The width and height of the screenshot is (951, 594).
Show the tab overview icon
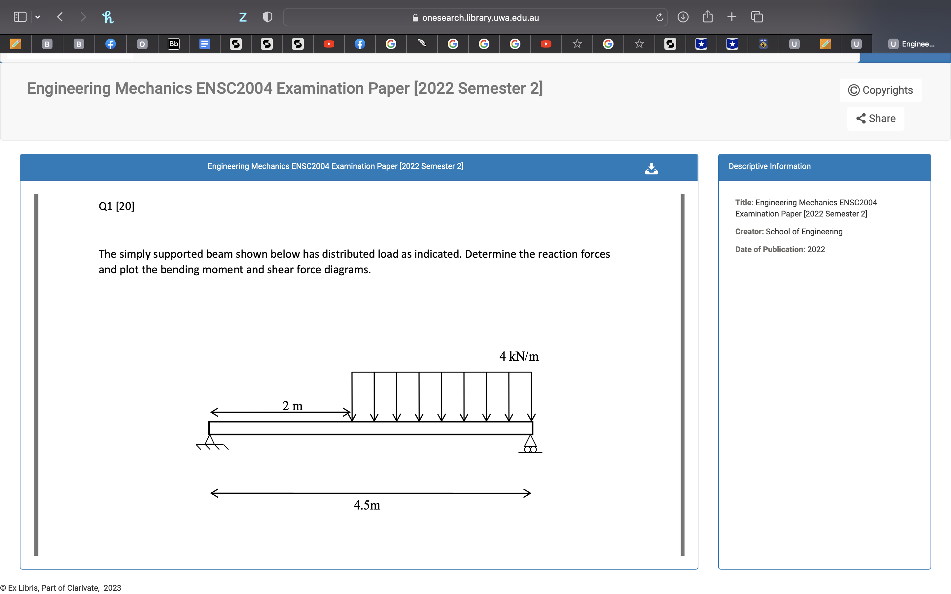757,17
